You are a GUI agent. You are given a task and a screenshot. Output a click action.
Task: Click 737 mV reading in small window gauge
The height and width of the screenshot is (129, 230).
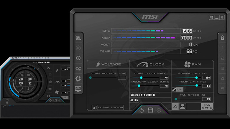tap(21, 84)
